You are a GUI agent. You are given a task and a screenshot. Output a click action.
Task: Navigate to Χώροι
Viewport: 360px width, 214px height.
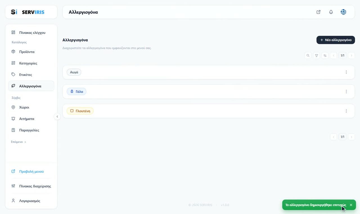coord(31,107)
